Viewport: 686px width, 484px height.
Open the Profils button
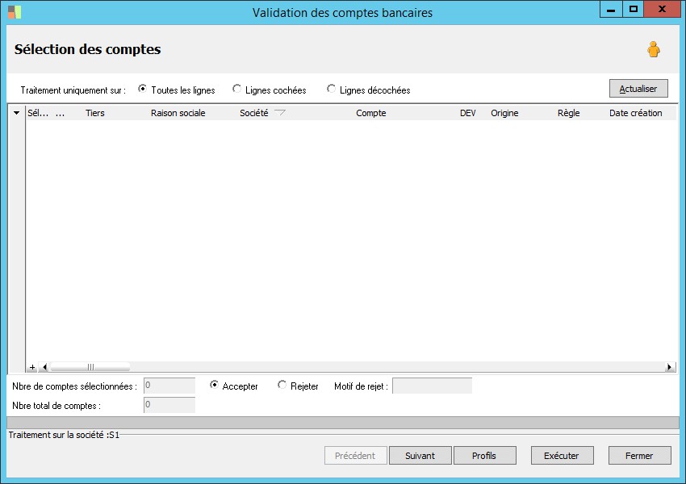click(x=484, y=456)
